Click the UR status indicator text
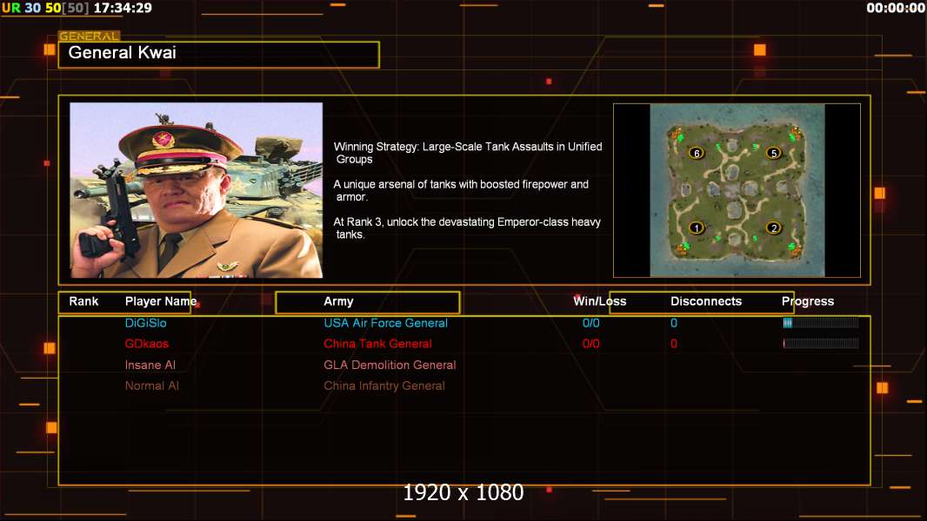 [x=11, y=8]
